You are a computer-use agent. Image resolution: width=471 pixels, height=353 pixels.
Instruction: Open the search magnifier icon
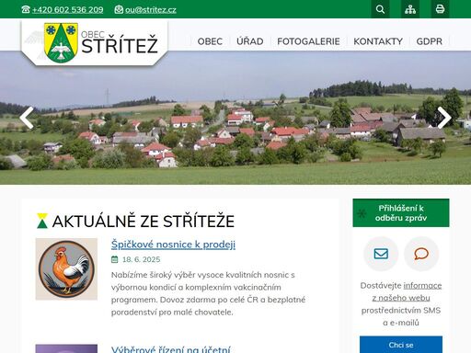pyautogui.click(x=380, y=9)
